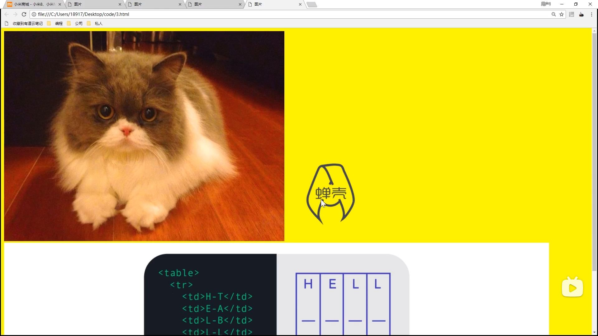Close the 小米商城 tab

click(x=60, y=4)
